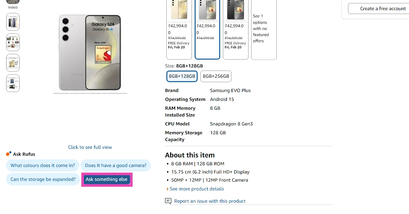Select the 8GB+256GB size option
The width and height of the screenshot is (409, 214).
[216, 76]
